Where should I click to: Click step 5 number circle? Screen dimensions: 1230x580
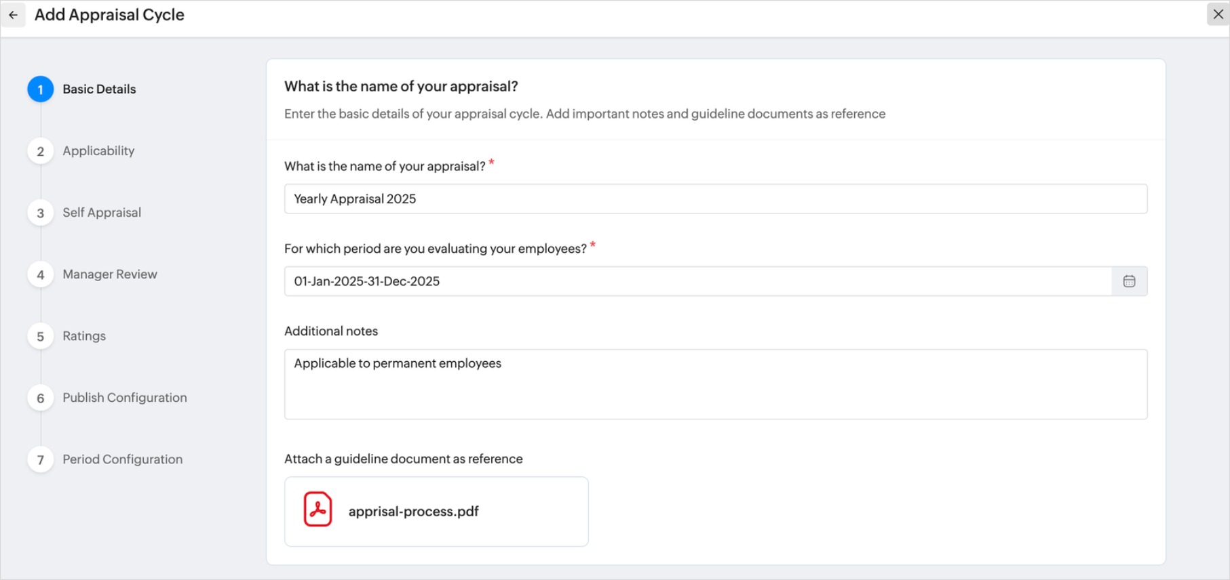click(41, 336)
